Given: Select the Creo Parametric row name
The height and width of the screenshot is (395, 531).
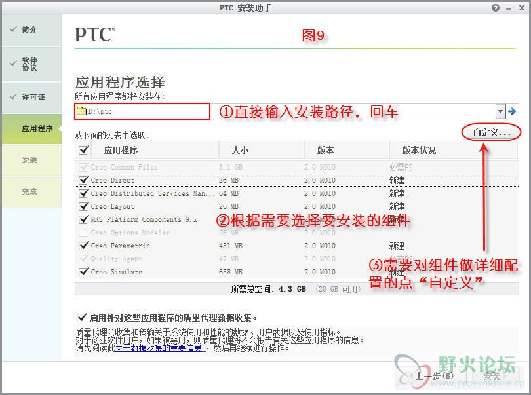Looking at the screenshot, I should coord(120,246).
